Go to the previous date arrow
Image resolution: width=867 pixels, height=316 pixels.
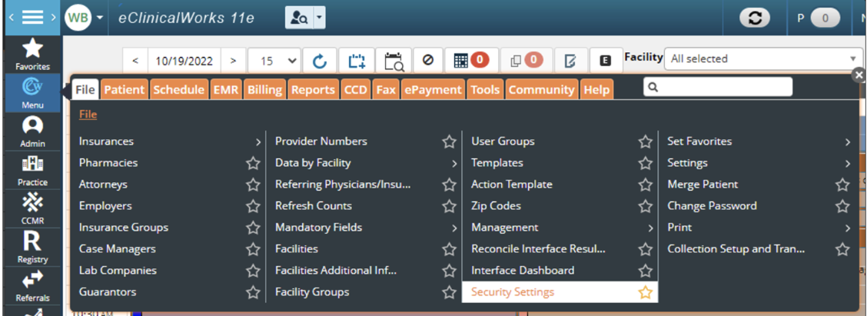click(x=135, y=61)
